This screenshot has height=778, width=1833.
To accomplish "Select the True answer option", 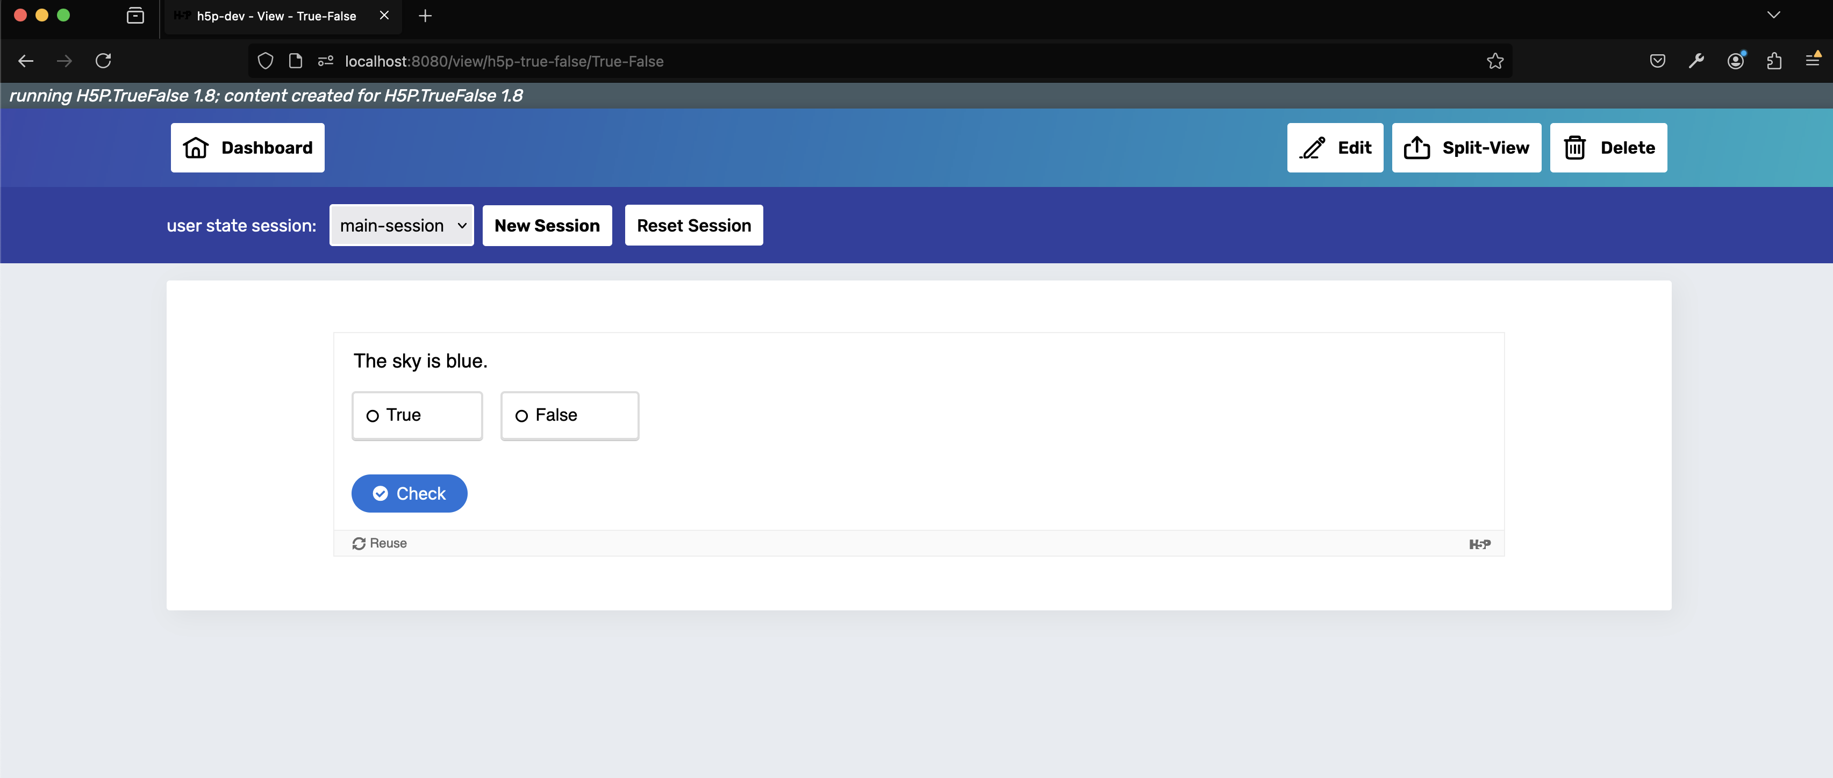I will pos(417,415).
